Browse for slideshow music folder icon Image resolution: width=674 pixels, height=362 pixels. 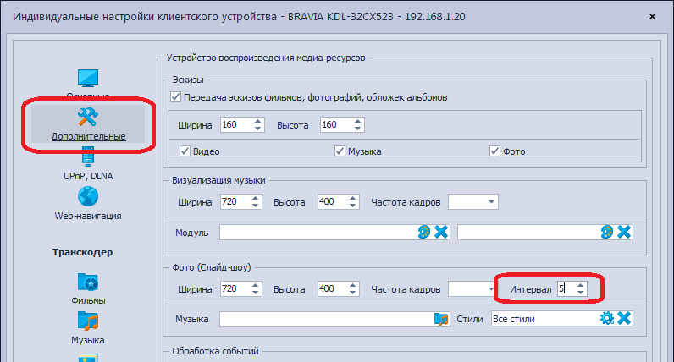tap(440, 319)
